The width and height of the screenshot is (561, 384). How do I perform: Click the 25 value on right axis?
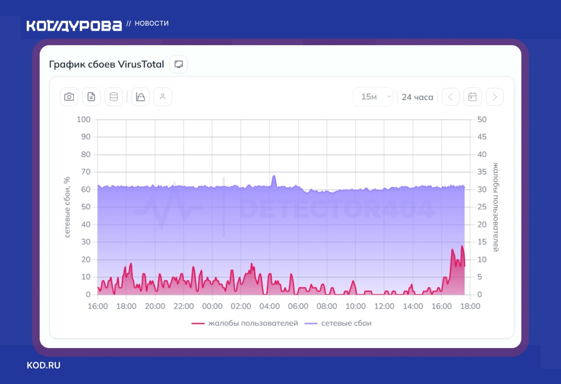pos(482,207)
